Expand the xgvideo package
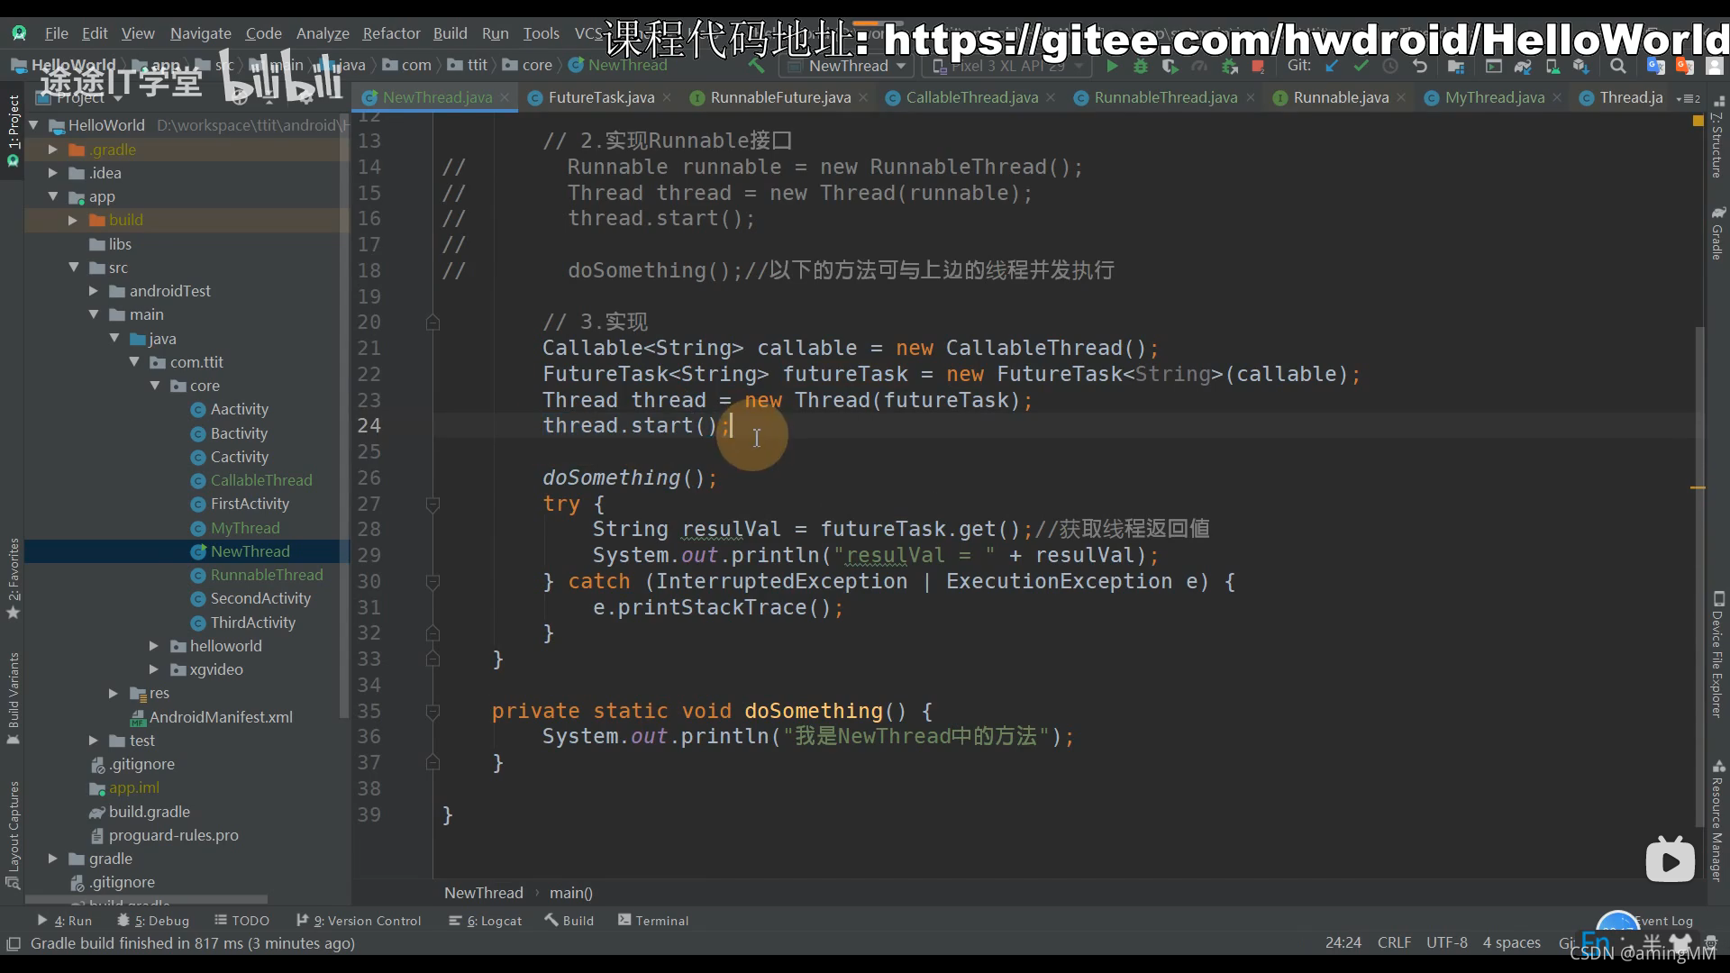This screenshot has width=1730, height=973. pos(154,669)
